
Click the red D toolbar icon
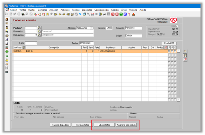(x=117, y=14)
